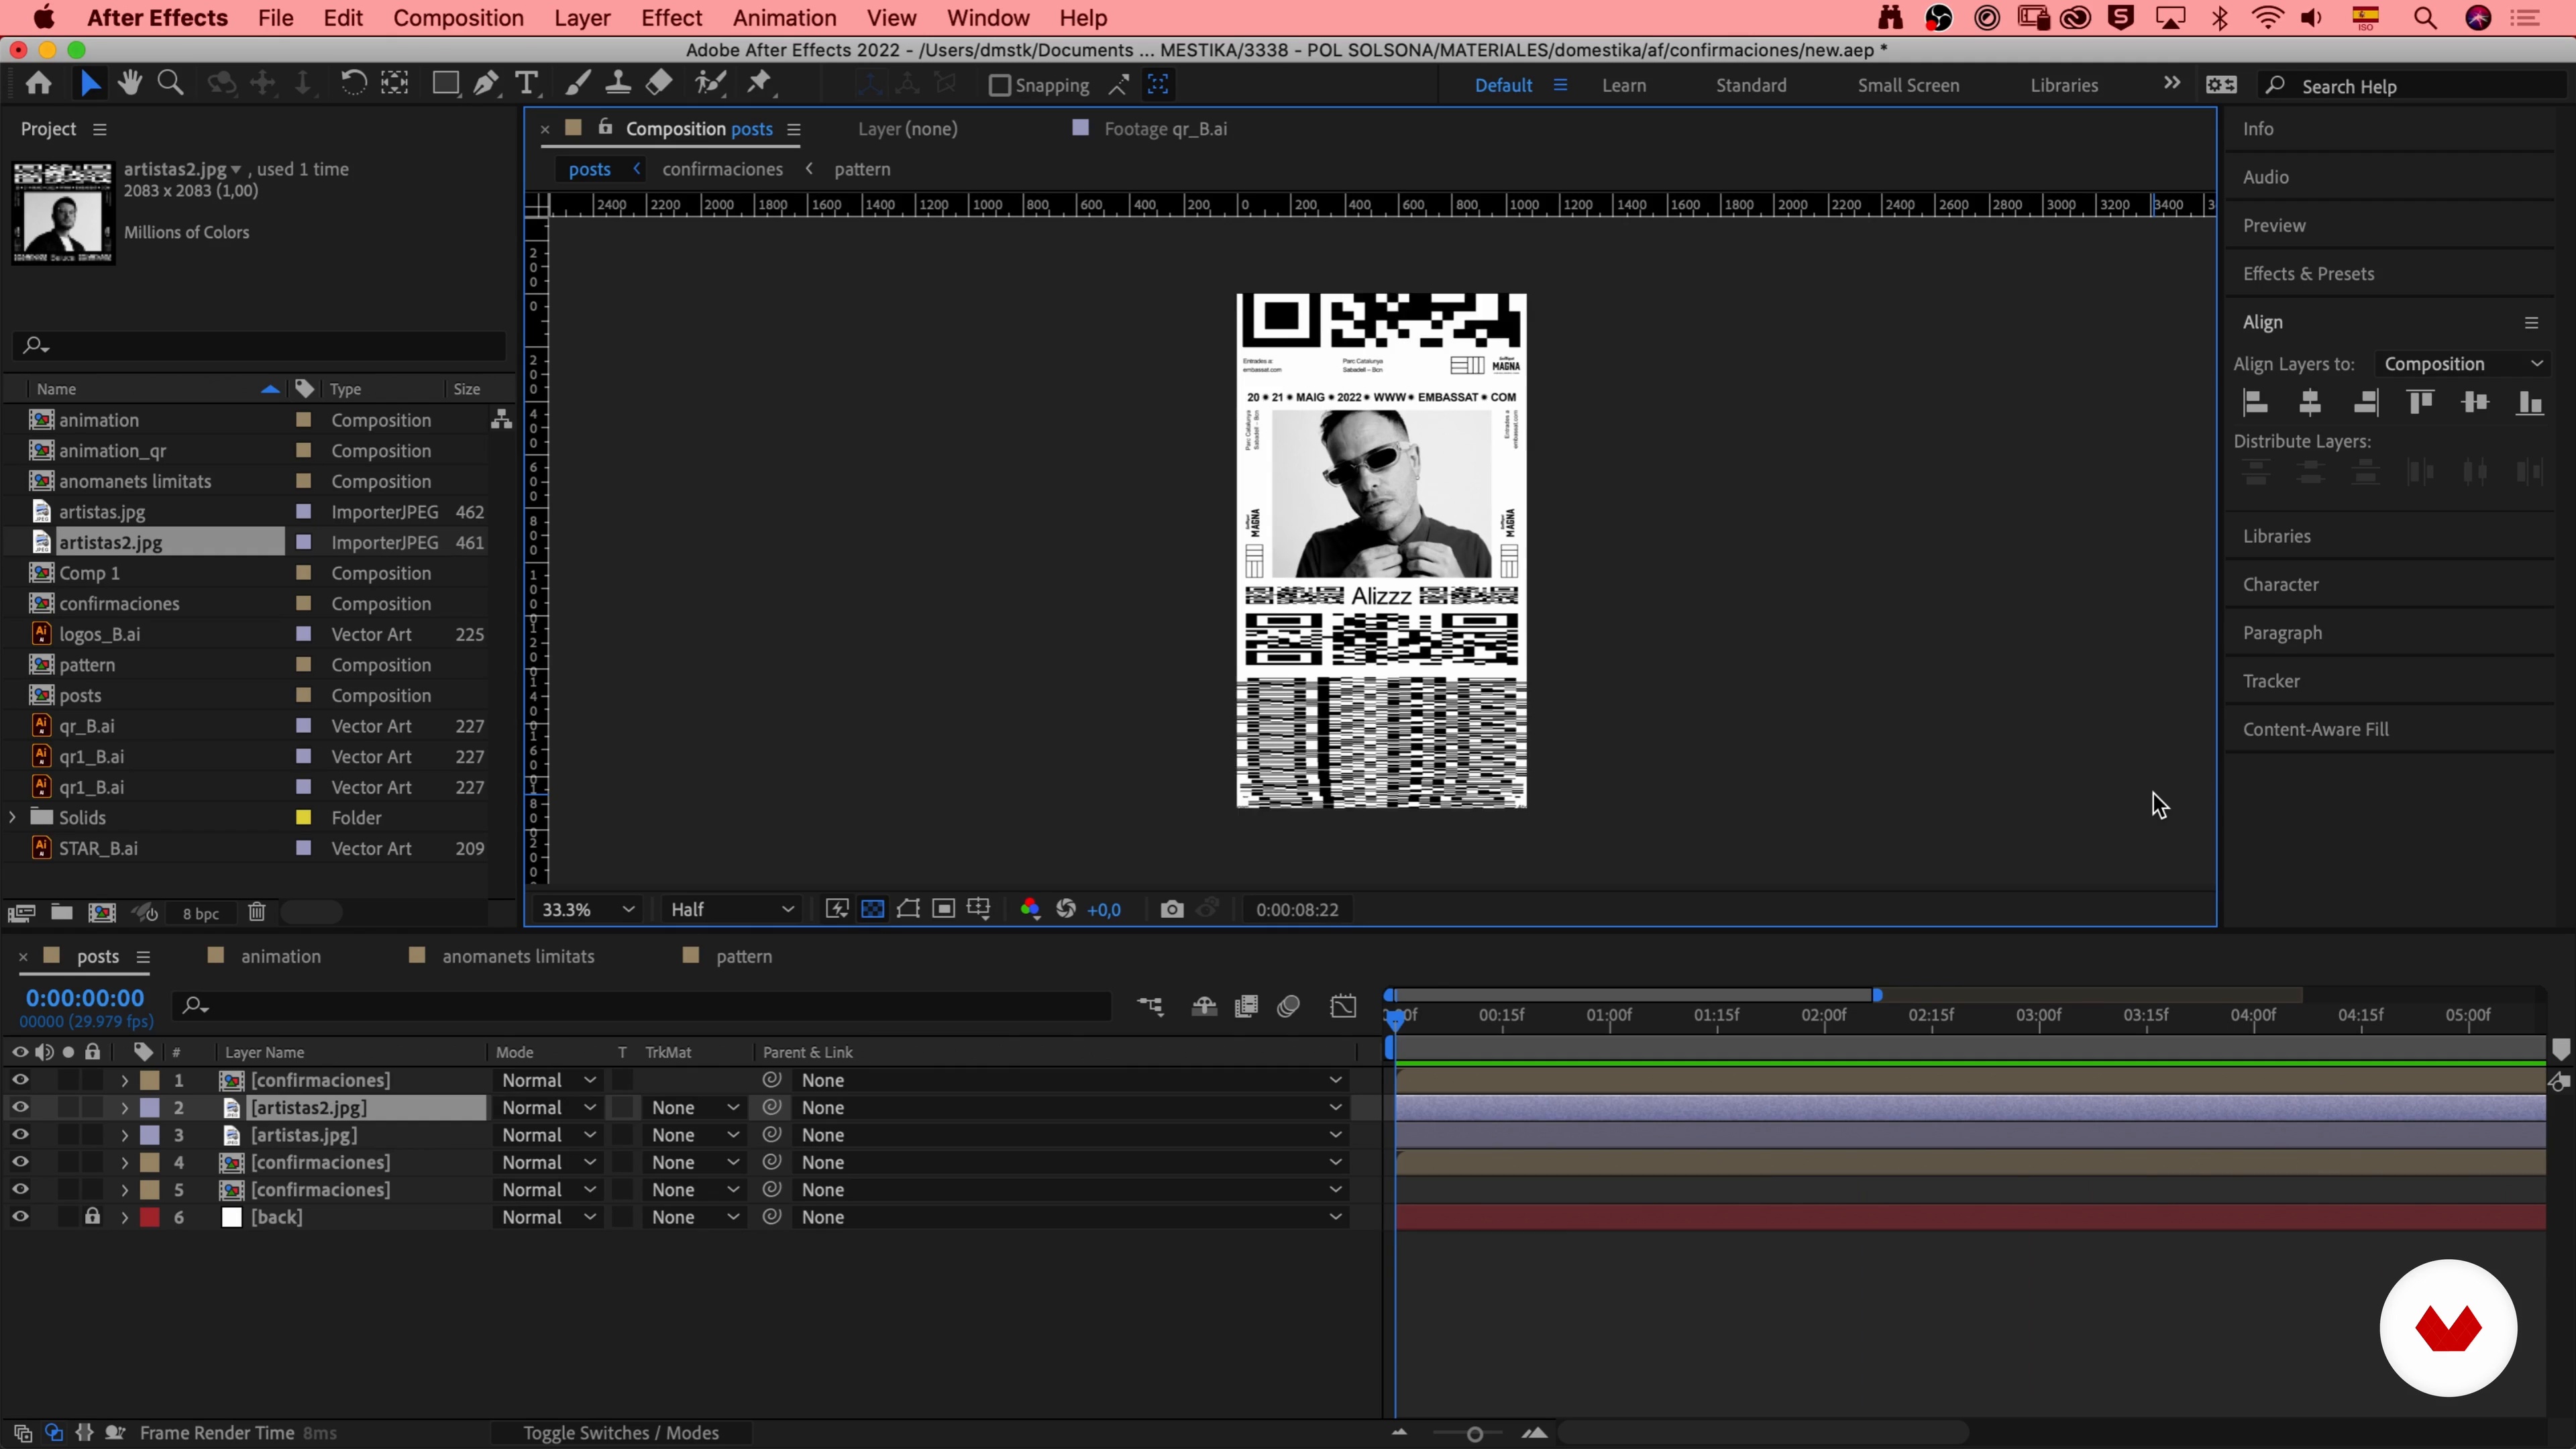
Task: Open the Character panel
Action: click(2280, 584)
